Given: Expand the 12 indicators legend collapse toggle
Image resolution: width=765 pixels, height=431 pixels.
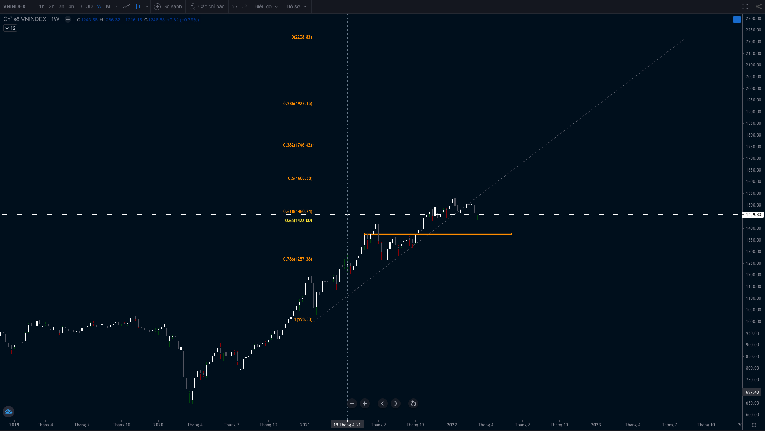Looking at the screenshot, I should click(x=10, y=28).
